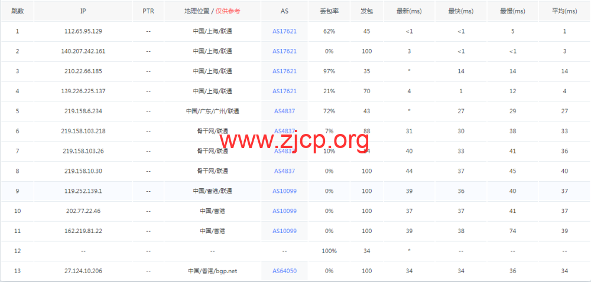Click the 97% packet loss value
This screenshot has width=591, height=282.
pyautogui.click(x=329, y=71)
